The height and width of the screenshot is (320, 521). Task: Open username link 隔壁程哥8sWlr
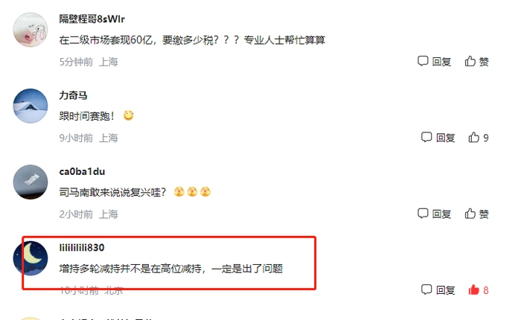click(92, 19)
